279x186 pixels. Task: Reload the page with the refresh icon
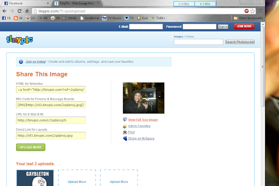point(19,11)
